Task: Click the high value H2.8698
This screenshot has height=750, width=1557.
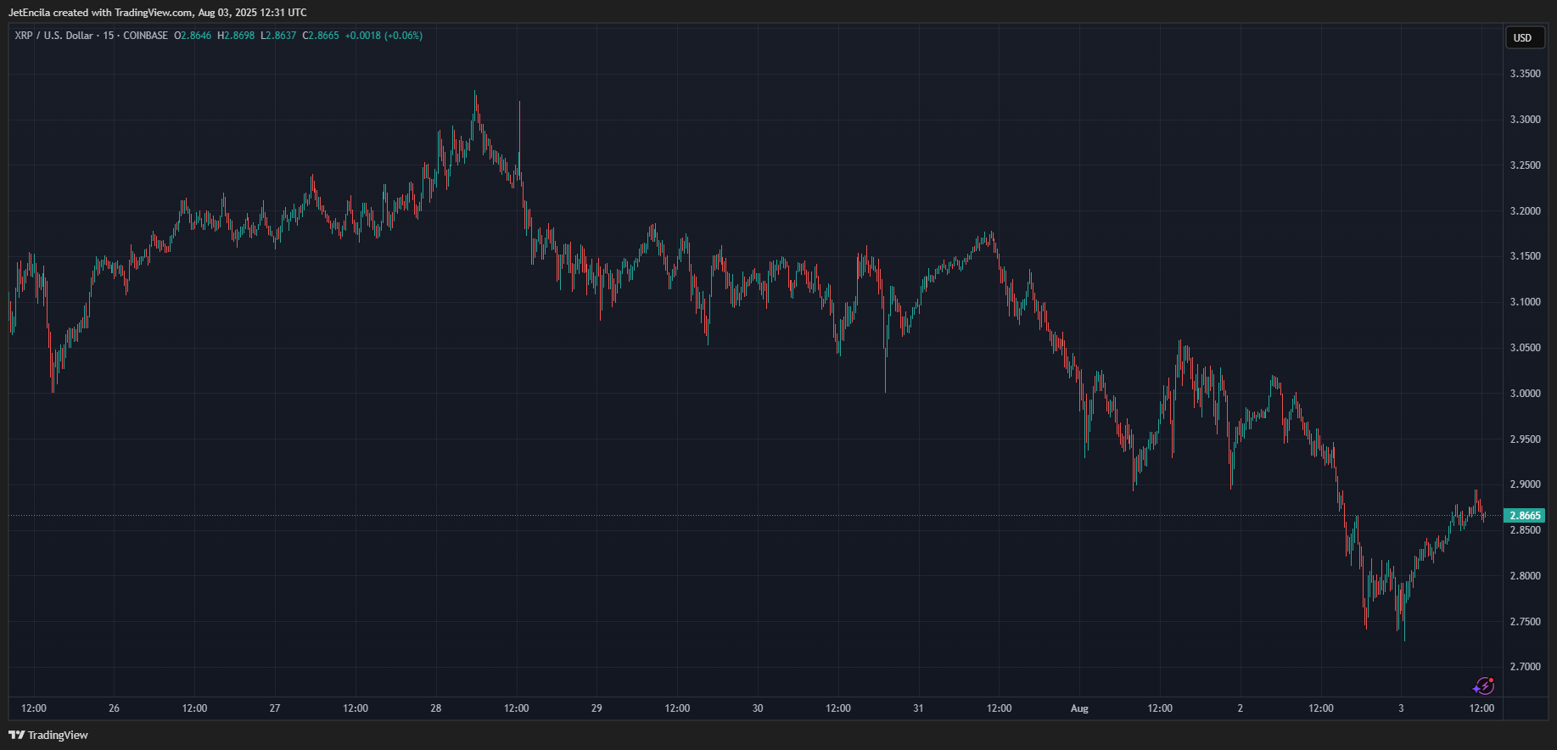Action: (236, 36)
